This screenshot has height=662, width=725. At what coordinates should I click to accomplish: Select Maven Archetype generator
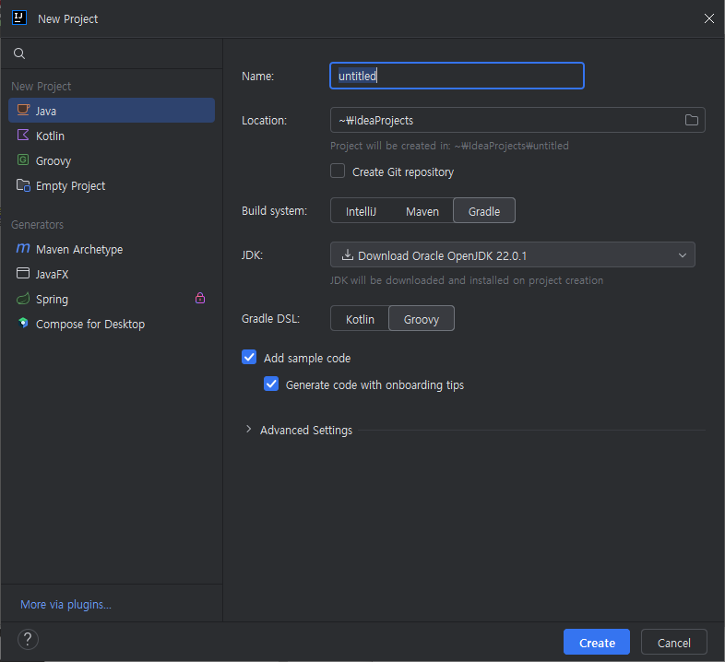click(x=112, y=249)
